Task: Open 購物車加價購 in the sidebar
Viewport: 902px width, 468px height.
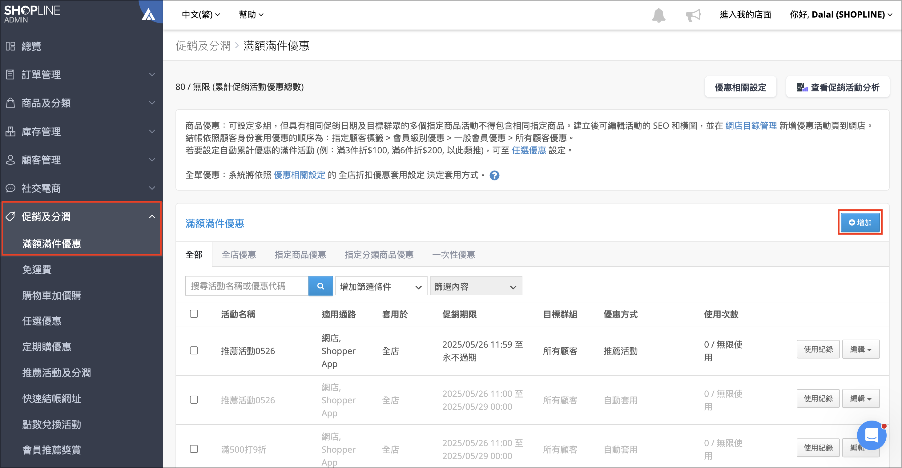Action: click(x=51, y=295)
